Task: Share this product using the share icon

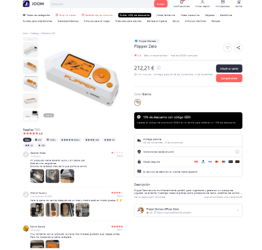Action: [x=238, y=48]
